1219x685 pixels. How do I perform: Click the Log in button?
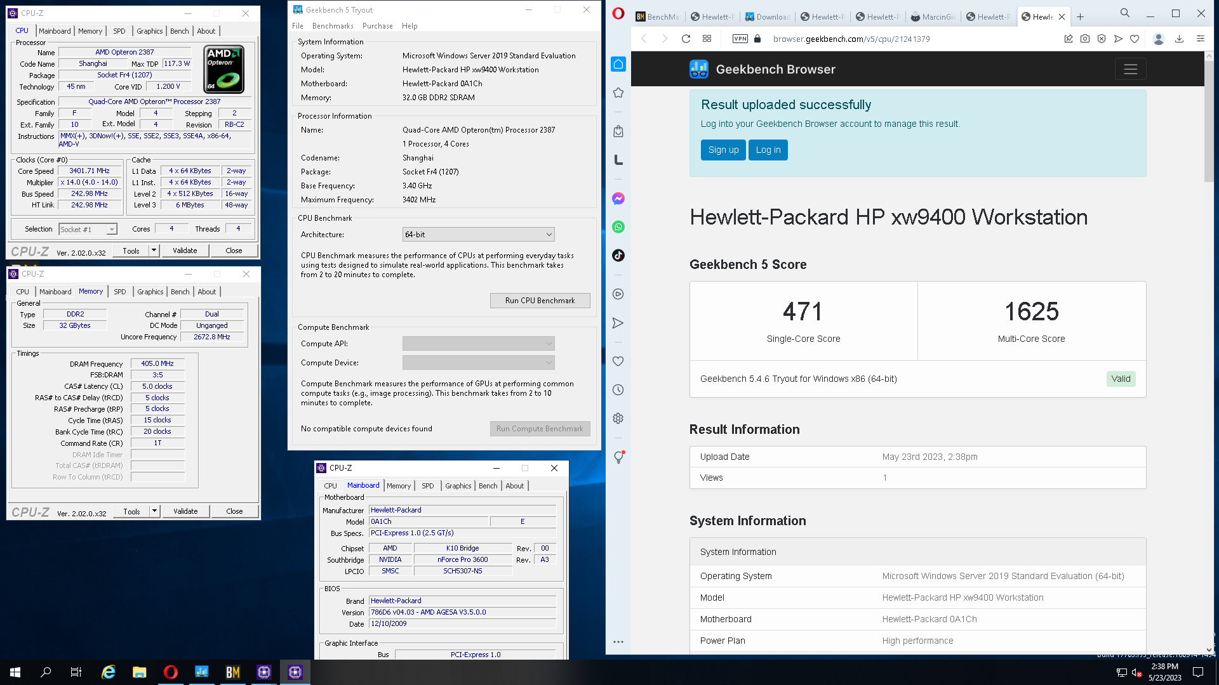(768, 150)
